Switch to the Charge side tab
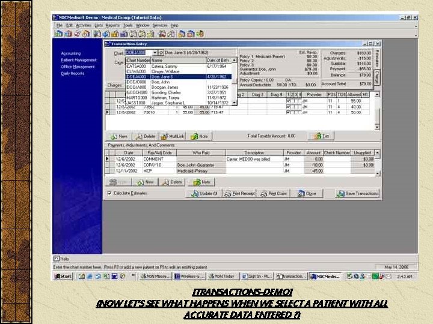The width and height of the screenshot is (433, 324). point(377,77)
